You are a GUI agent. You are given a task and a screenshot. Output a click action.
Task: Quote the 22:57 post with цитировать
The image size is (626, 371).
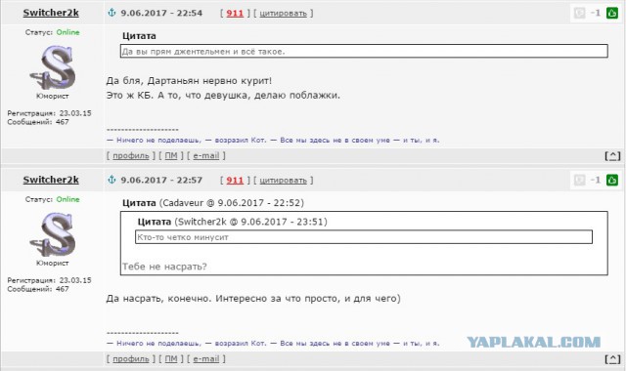click(283, 181)
